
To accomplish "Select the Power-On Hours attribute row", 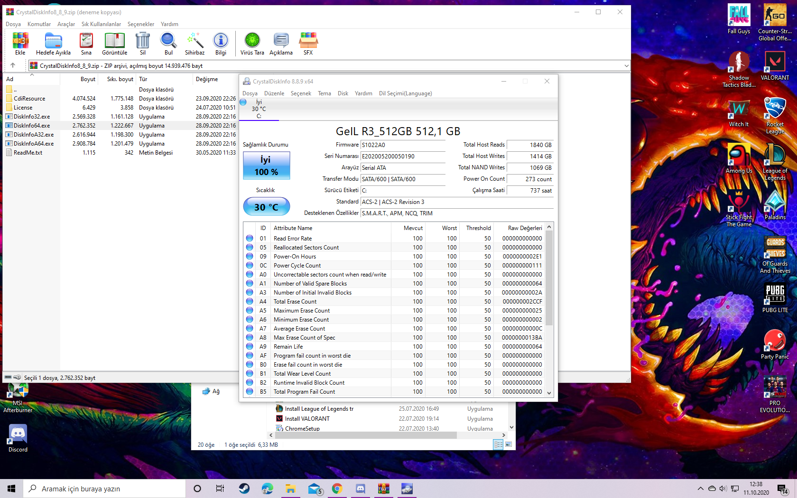I will click(x=394, y=257).
